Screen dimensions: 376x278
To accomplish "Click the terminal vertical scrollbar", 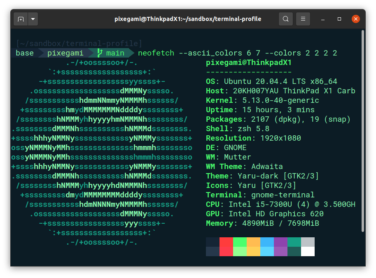I will [363, 131].
